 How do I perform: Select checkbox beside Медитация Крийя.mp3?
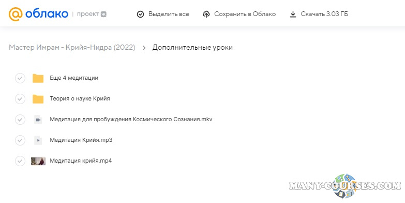(20, 140)
